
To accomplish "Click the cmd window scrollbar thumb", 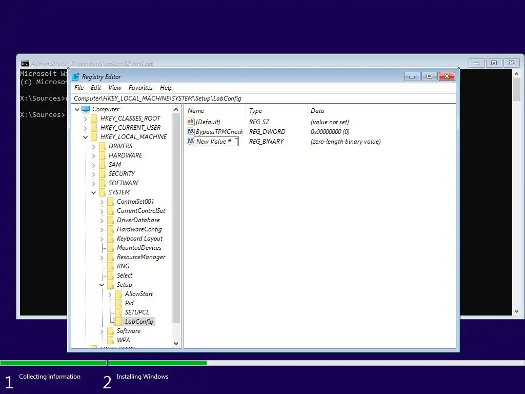I will (517, 89).
